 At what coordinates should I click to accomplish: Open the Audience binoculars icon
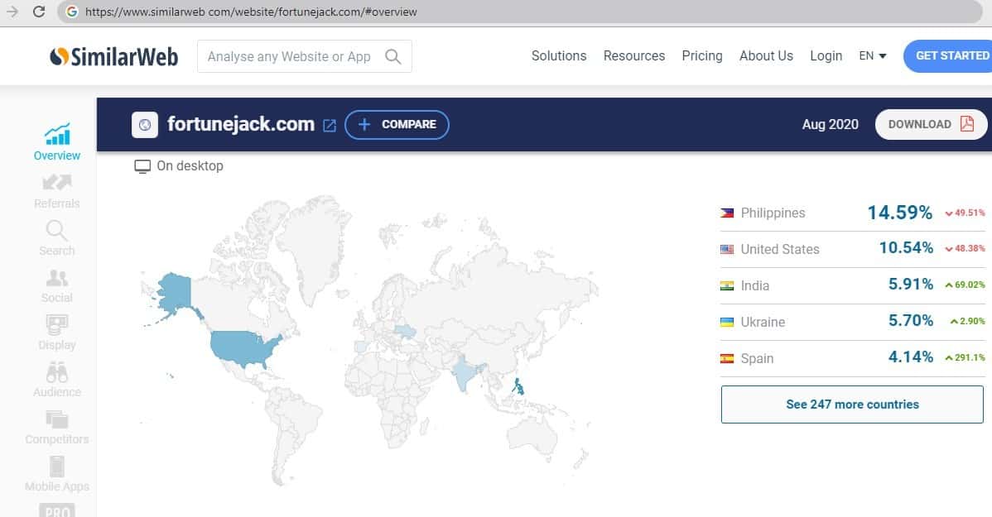[57, 372]
